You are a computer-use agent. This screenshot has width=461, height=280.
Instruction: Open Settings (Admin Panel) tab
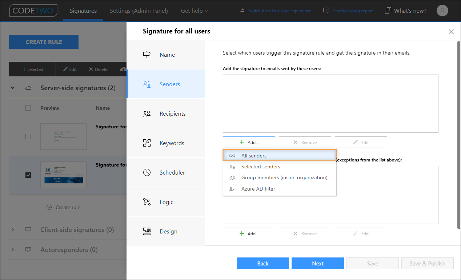pyautogui.click(x=139, y=11)
